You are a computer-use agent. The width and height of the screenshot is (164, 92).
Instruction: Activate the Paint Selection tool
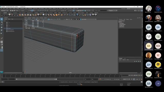(2, 25)
